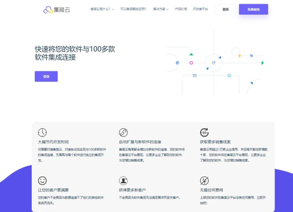
Task: Click the teal ring node in the illustration
Action: click(x=229, y=75)
